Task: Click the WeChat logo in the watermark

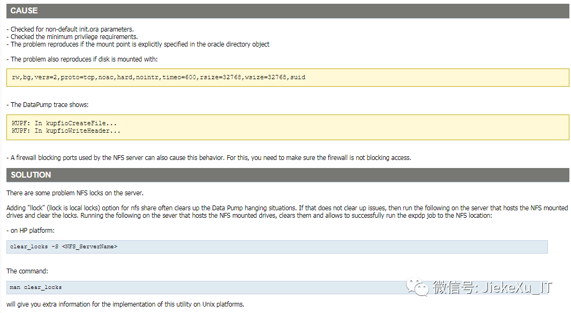Action: tap(417, 287)
